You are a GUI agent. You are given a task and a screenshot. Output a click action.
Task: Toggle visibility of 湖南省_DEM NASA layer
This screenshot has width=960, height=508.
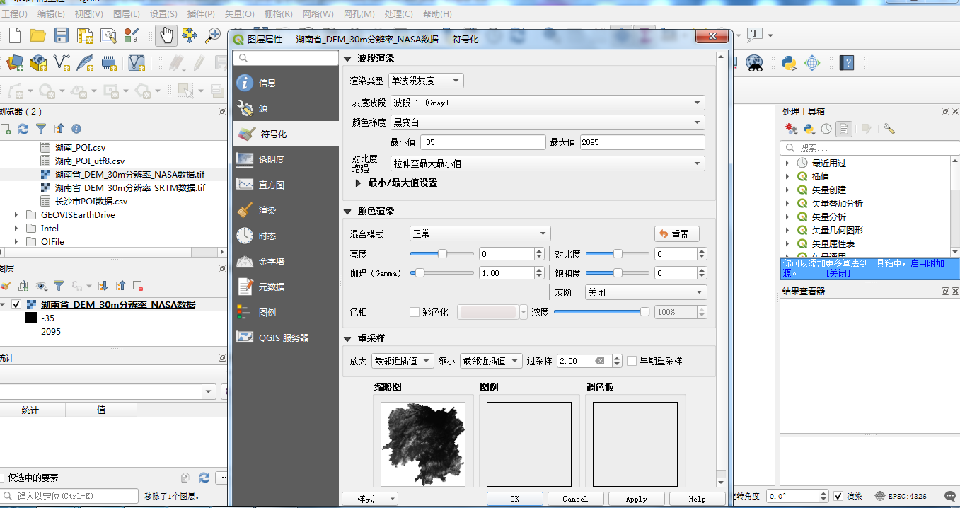16,305
